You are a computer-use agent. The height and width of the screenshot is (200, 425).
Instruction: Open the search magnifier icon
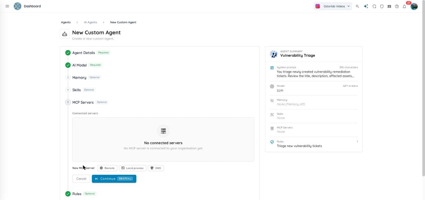coord(357,6)
